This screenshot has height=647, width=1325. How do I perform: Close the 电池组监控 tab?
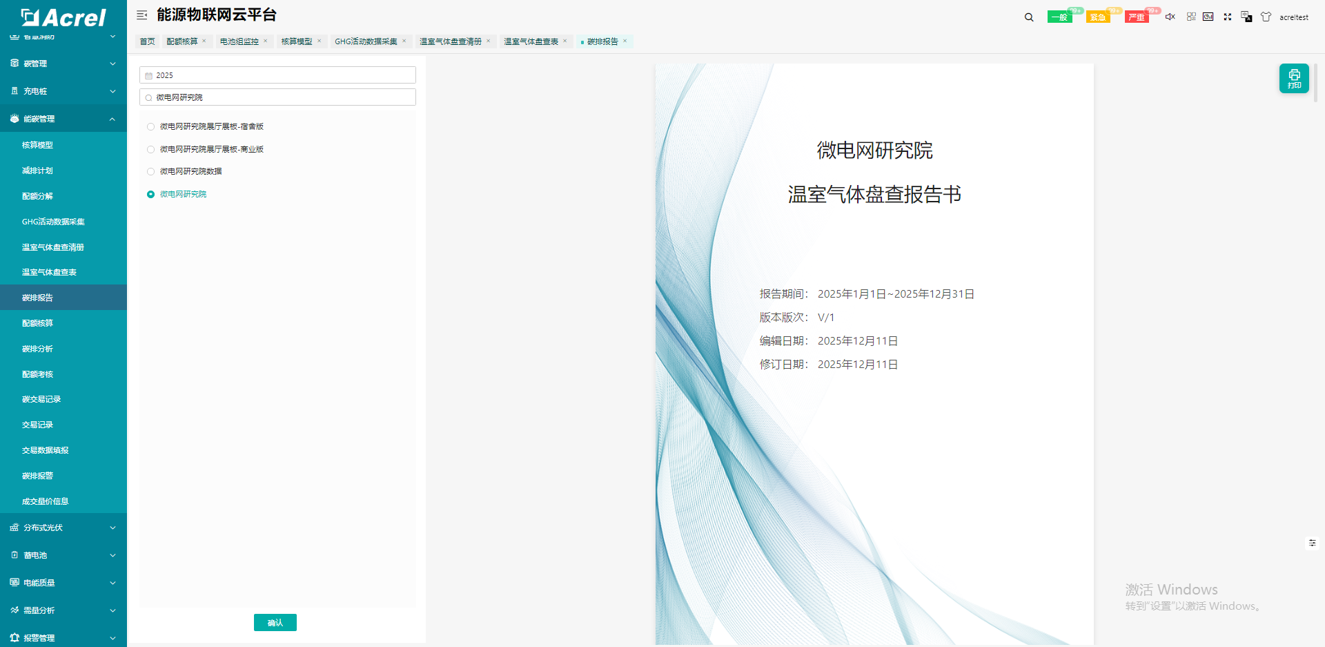pos(265,41)
